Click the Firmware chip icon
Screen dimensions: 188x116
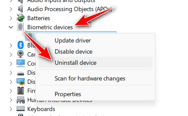pyautogui.click(x=20, y=91)
